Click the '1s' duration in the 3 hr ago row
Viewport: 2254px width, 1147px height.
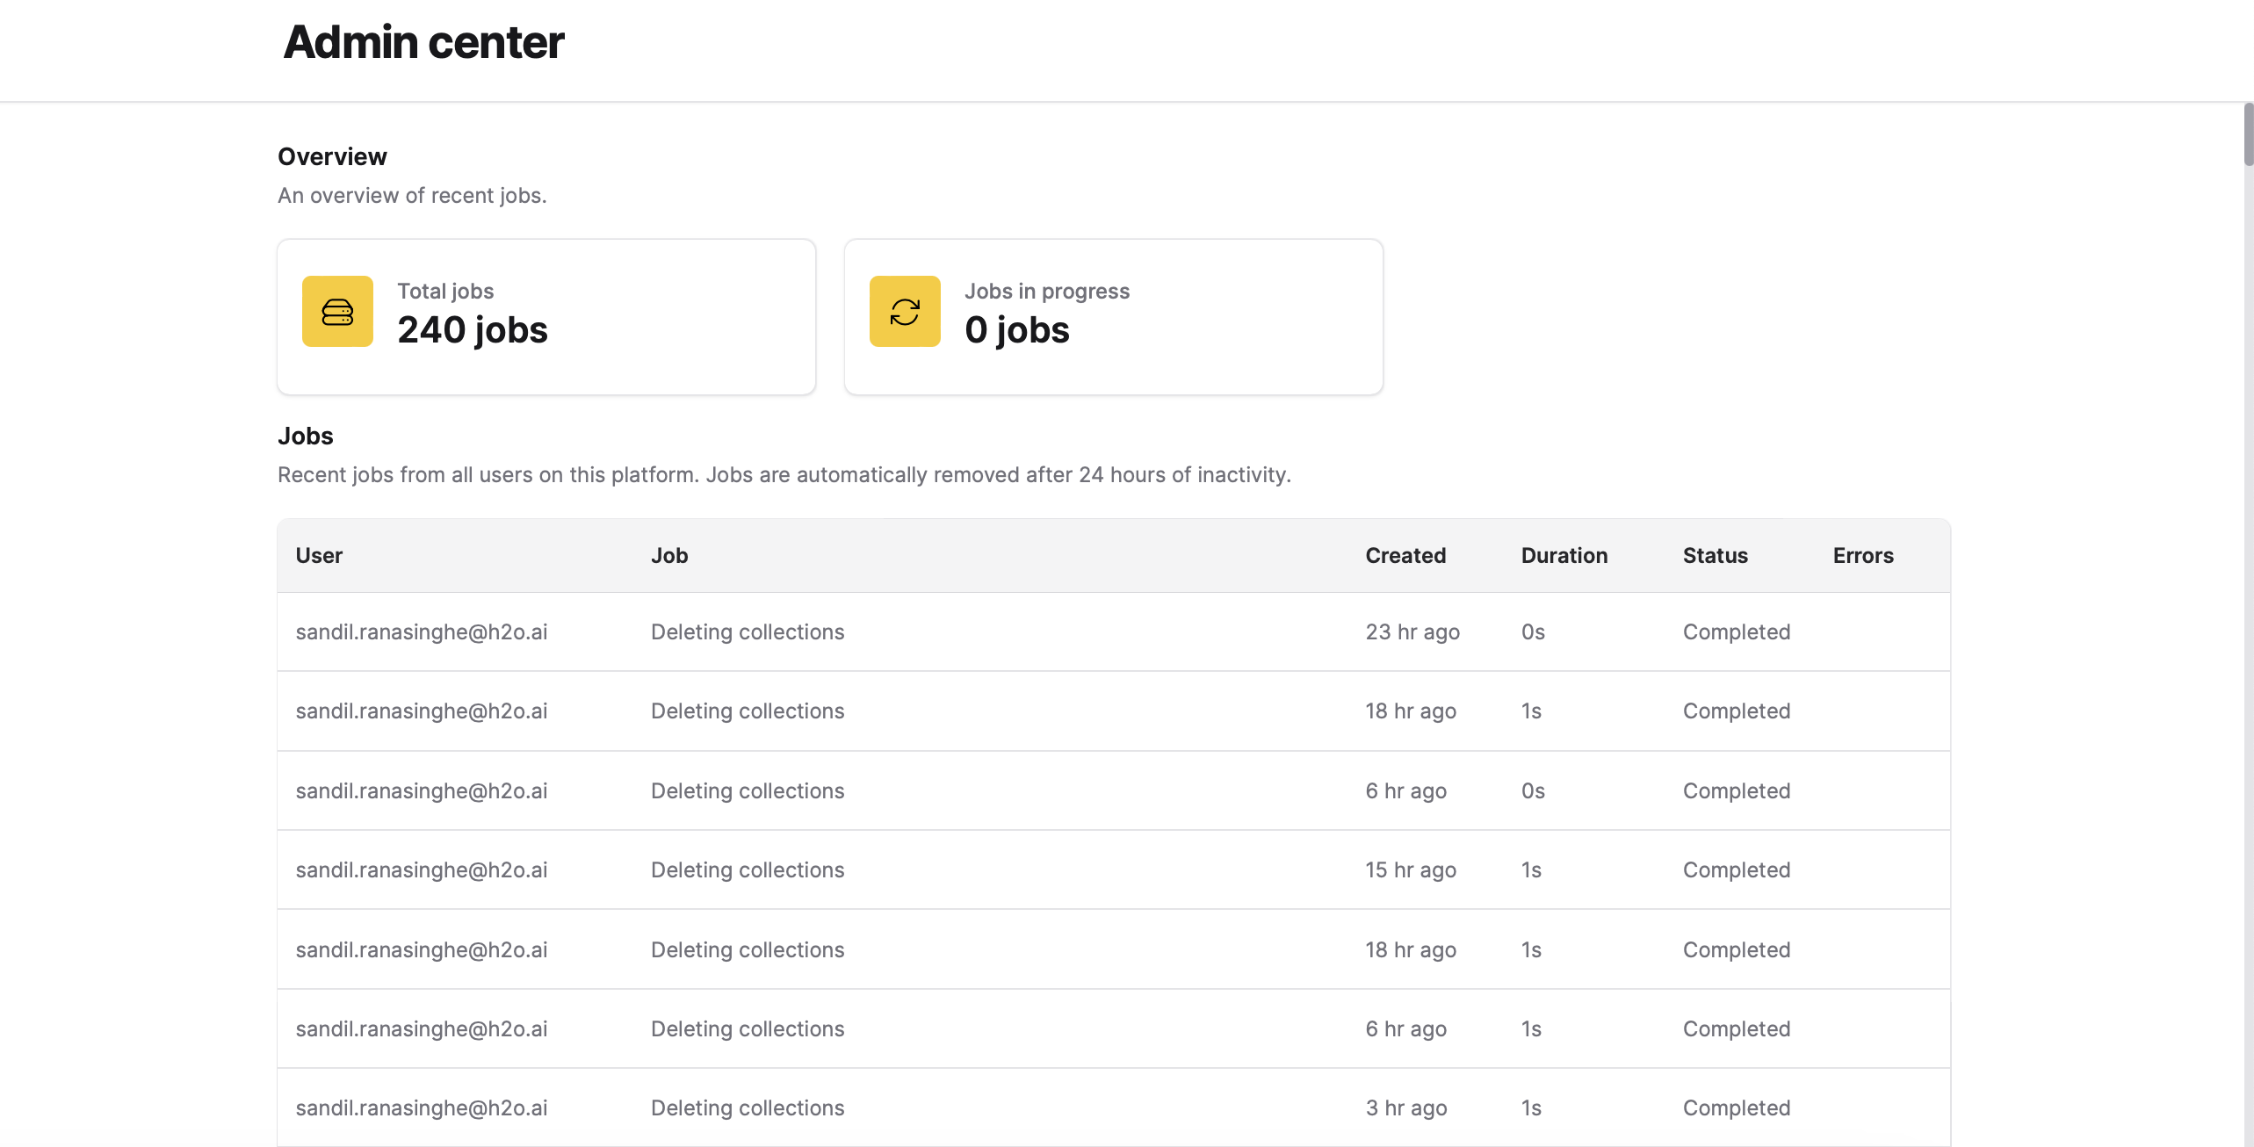[1531, 1108]
